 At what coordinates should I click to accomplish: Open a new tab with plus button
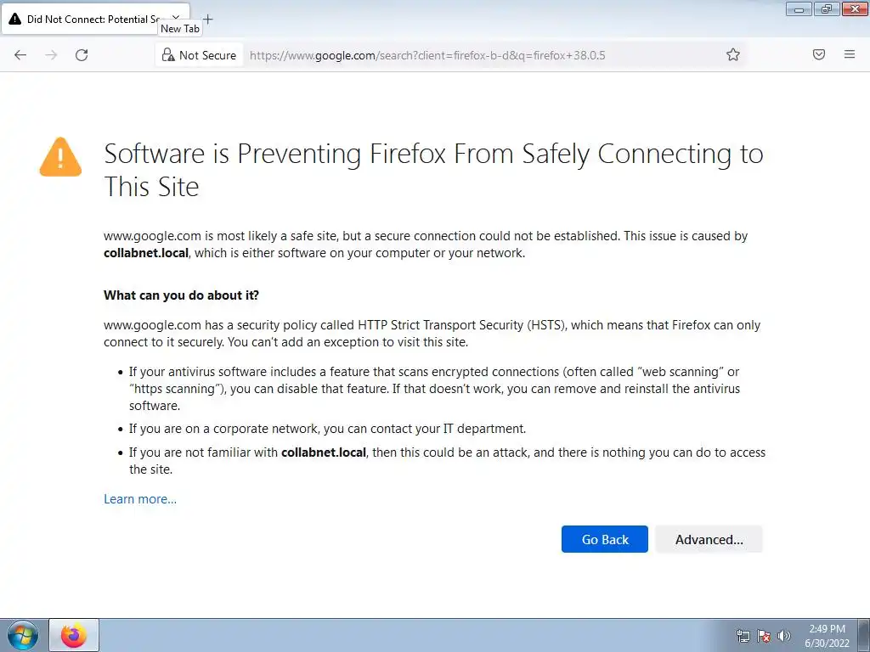tap(208, 19)
